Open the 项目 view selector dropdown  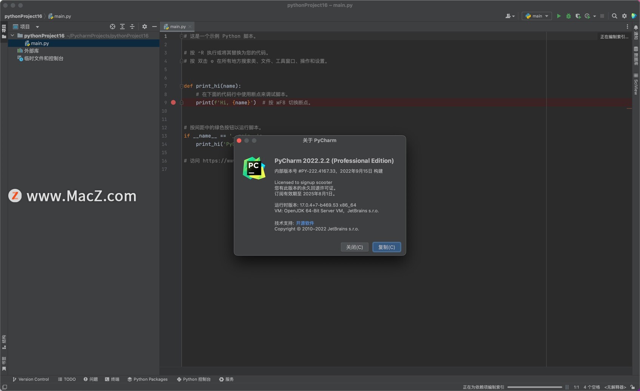26,26
